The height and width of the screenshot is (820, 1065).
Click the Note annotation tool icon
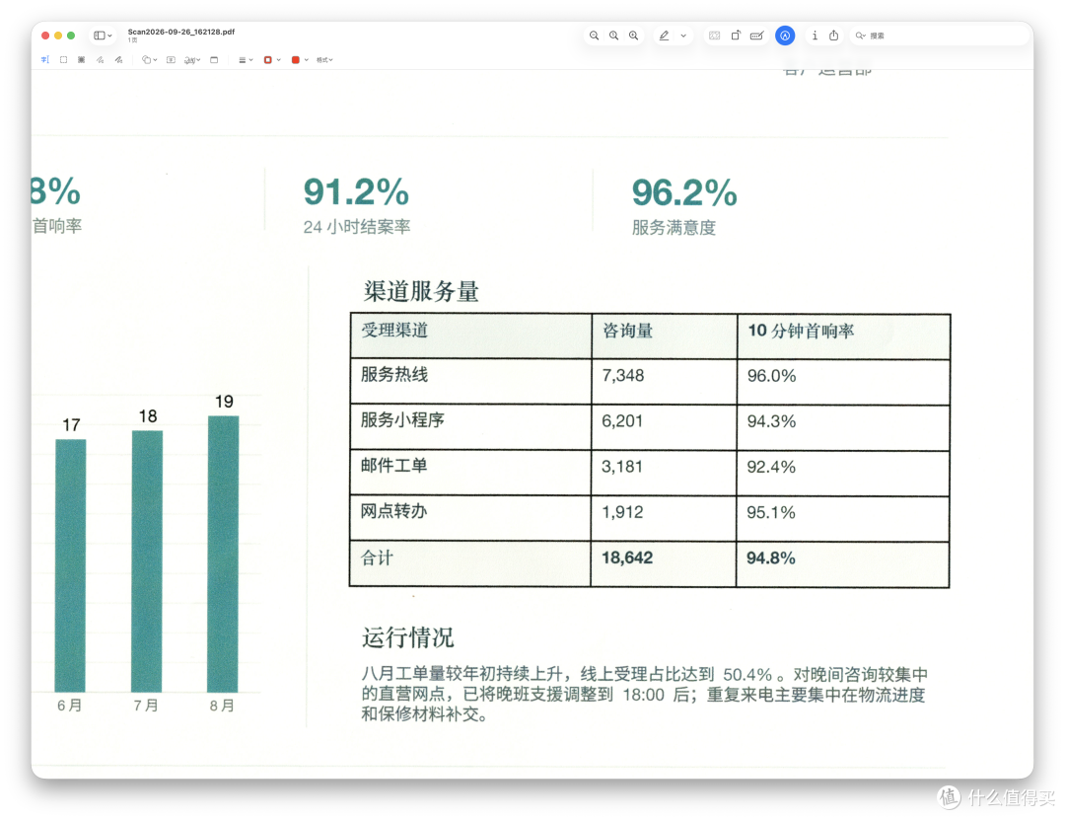[214, 60]
